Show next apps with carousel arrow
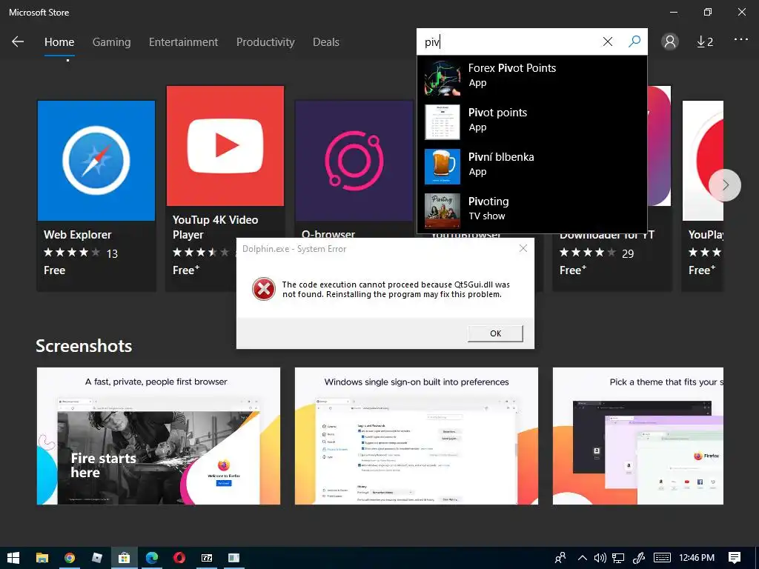759x569 pixels. (x=725, y=184)
